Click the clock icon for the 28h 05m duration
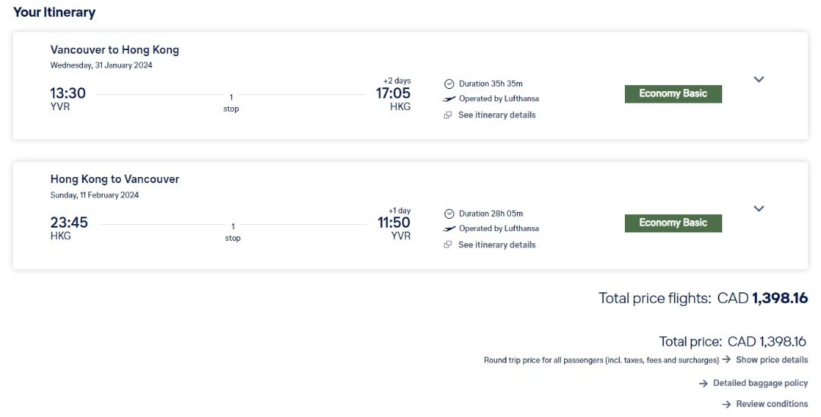 (x=449, y=213)
